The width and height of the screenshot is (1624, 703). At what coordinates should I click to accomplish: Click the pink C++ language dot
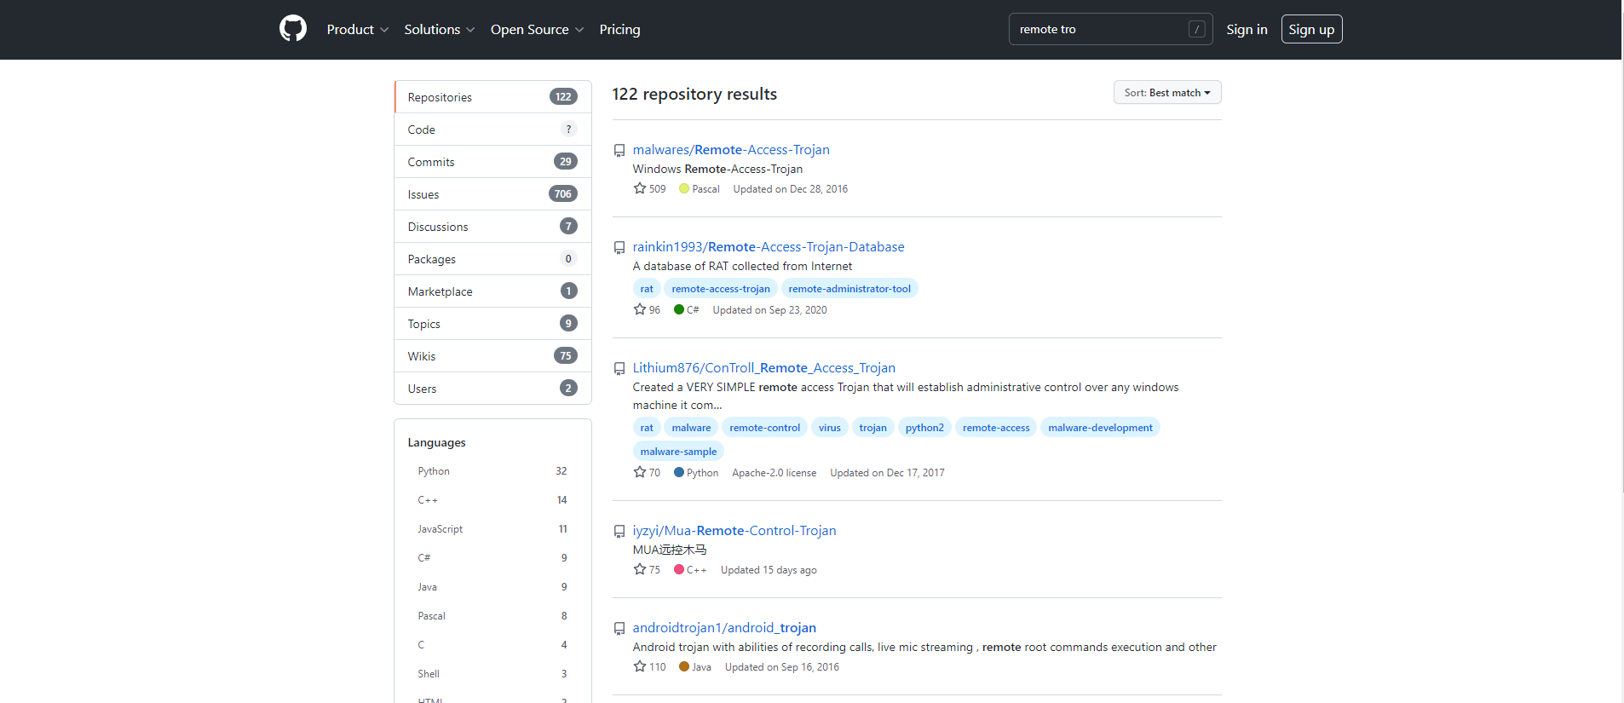tap(679, 569)
